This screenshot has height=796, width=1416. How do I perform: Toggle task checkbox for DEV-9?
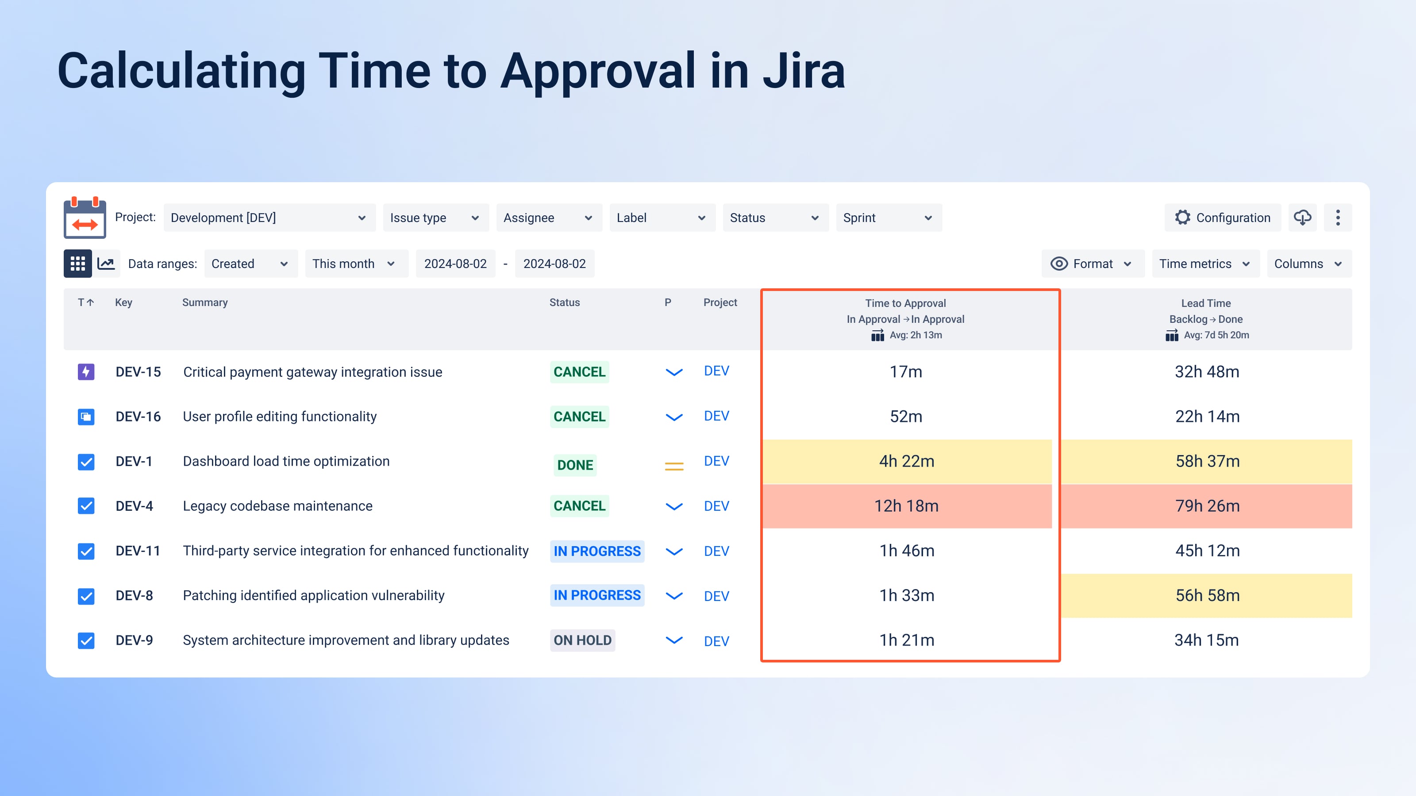[86, 640]
